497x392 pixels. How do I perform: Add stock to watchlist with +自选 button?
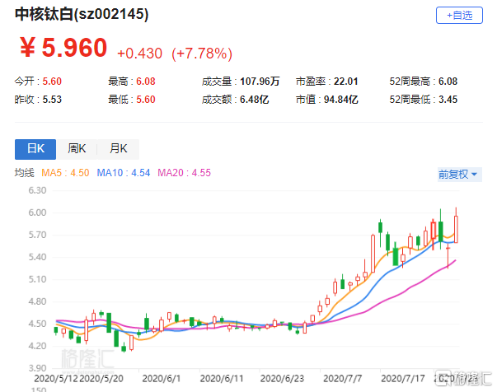[459, 15]
